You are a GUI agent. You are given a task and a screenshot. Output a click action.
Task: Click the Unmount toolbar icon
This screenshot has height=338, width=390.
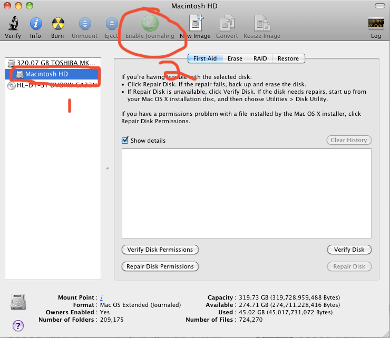click(x=85, y=24)
